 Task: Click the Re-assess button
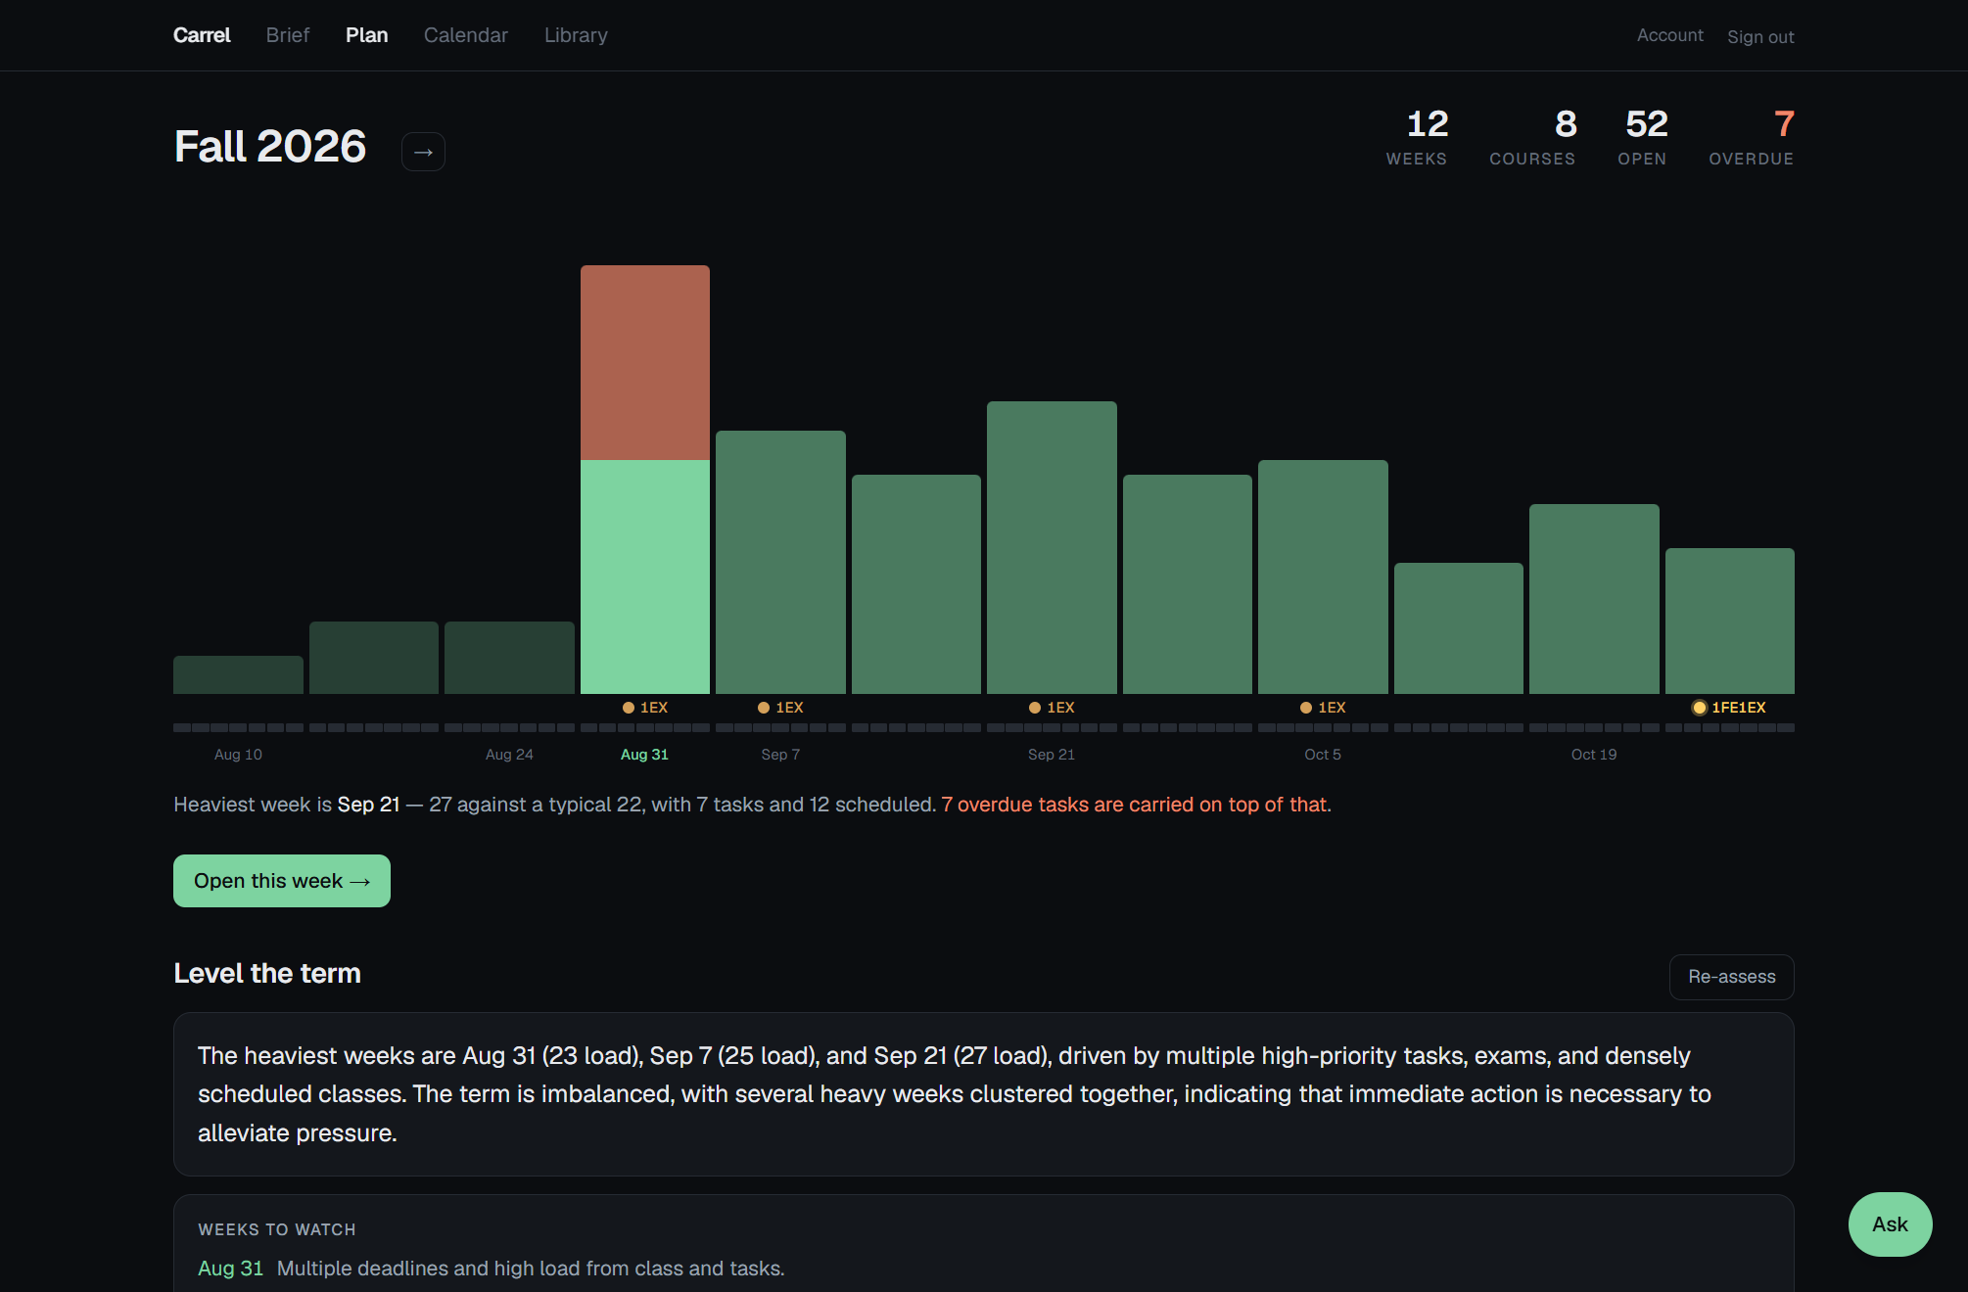(x=1732, y=977)
